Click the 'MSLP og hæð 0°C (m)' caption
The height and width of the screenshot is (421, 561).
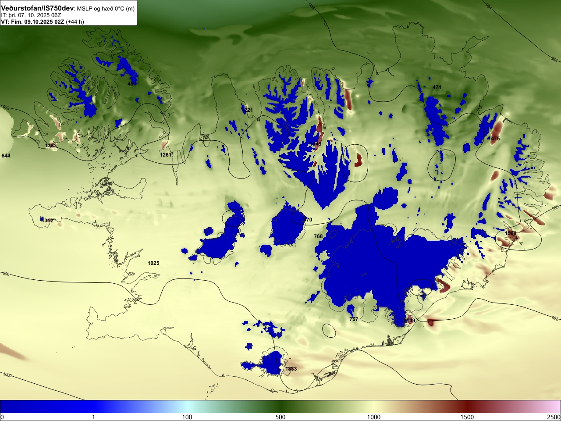point(106,8)
